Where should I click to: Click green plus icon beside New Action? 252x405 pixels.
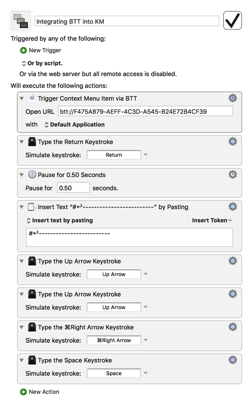pyautogui.click(x=23, y=392)
